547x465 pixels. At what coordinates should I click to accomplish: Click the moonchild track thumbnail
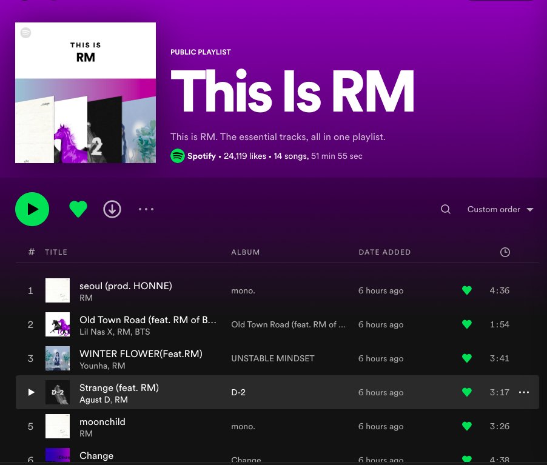click(58, 426)
